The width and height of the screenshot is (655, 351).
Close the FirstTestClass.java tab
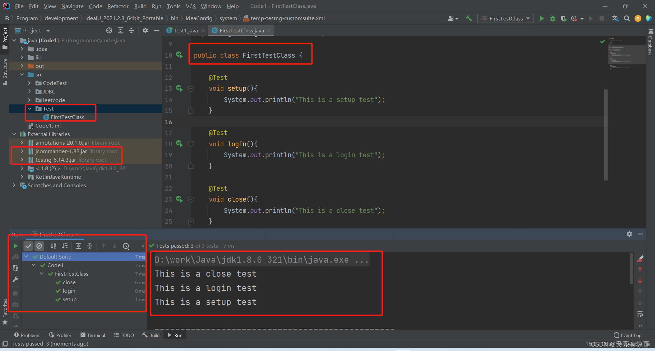click(269, 30)
